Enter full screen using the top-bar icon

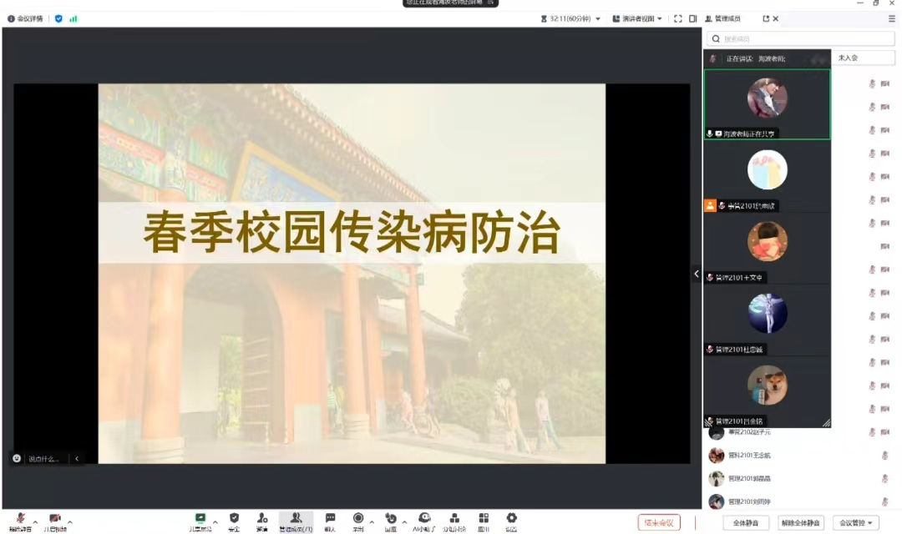click(678, 18)
